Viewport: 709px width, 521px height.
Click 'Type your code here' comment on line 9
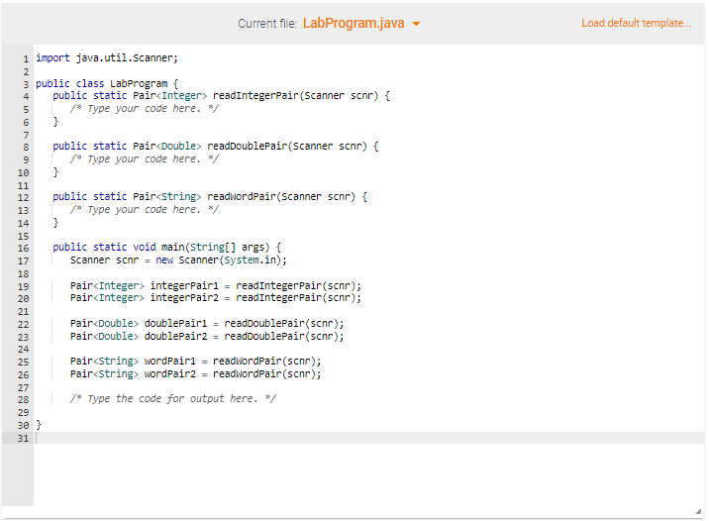point(145,159)
